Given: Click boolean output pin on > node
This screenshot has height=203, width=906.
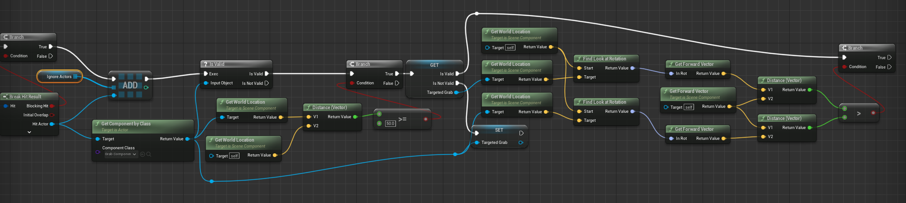Looking at the screenshot, I should [x=873, y=113].
